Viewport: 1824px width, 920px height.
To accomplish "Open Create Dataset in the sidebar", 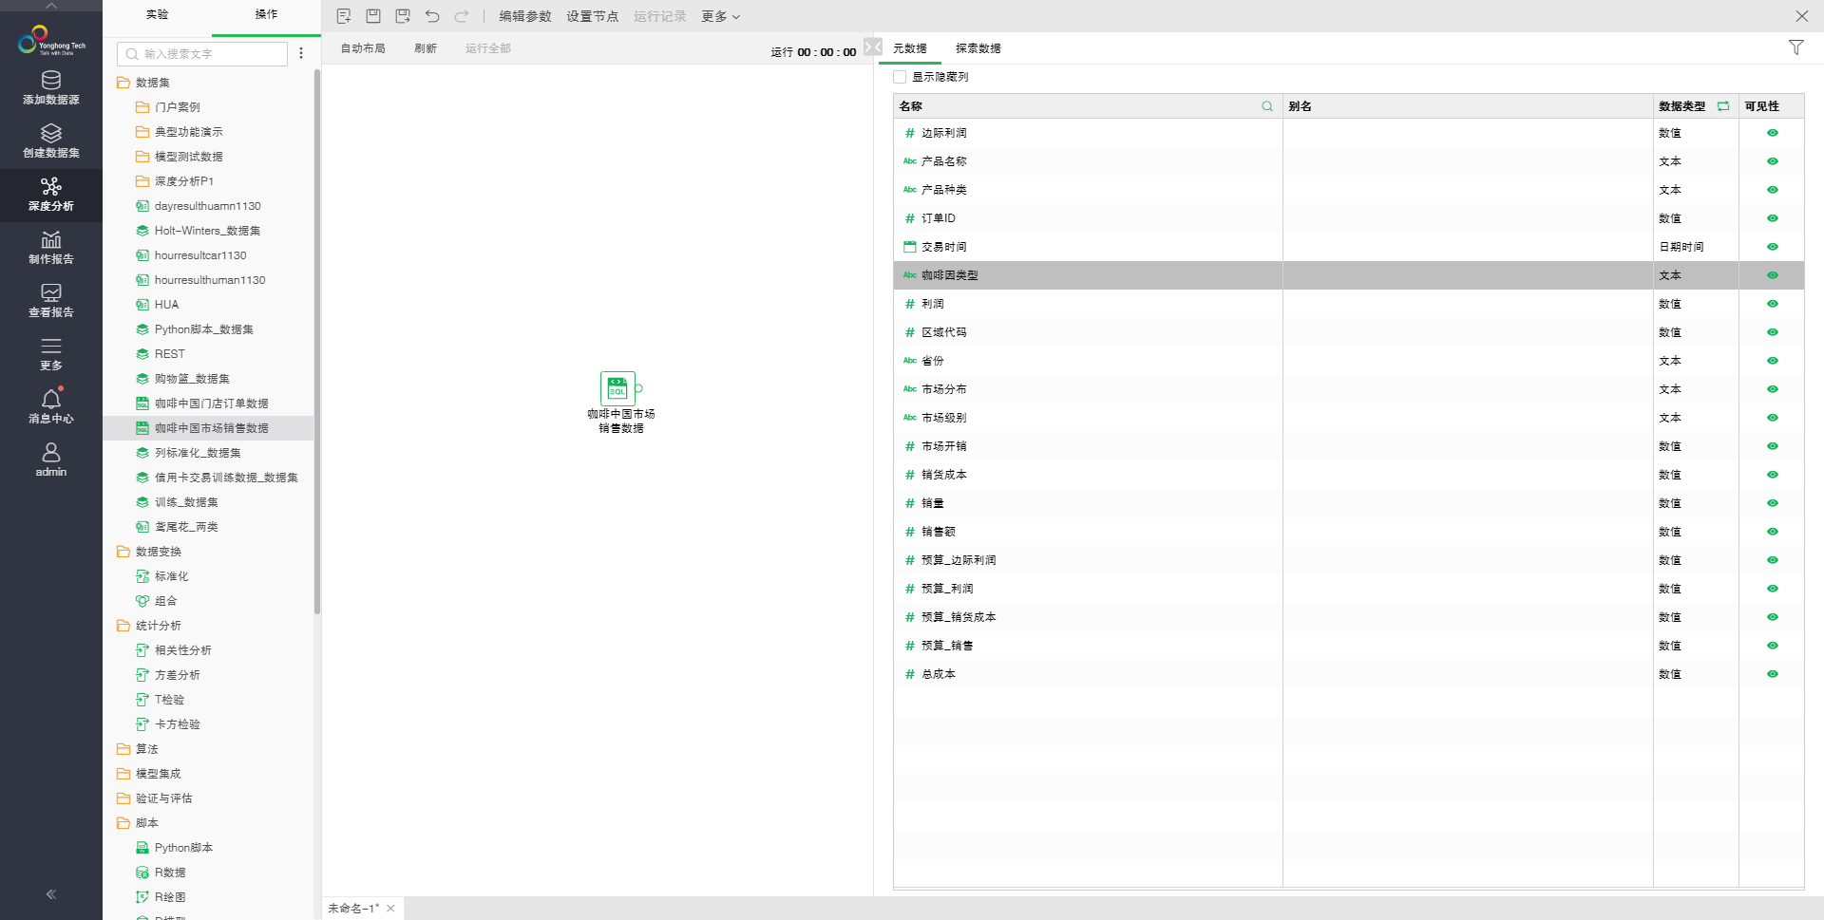I will (51, 141).
